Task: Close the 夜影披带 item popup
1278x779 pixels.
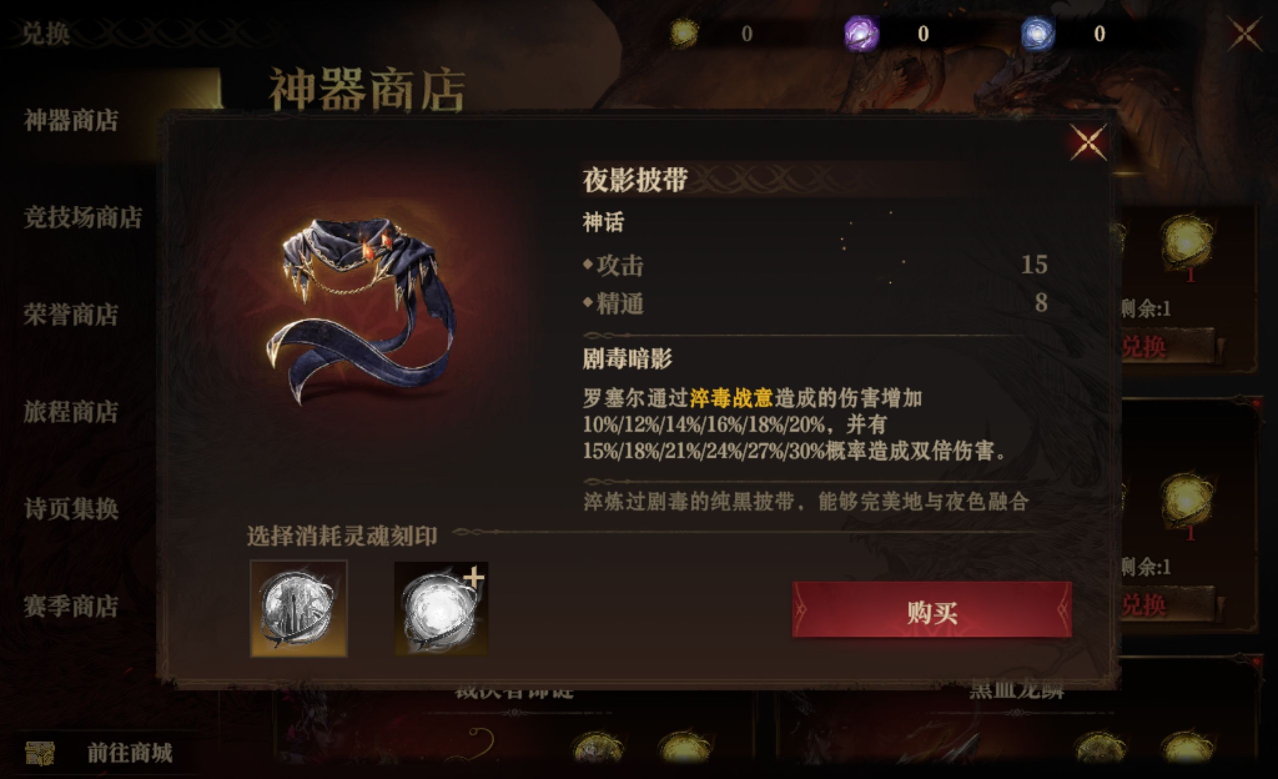Action: click(1088, 142)
